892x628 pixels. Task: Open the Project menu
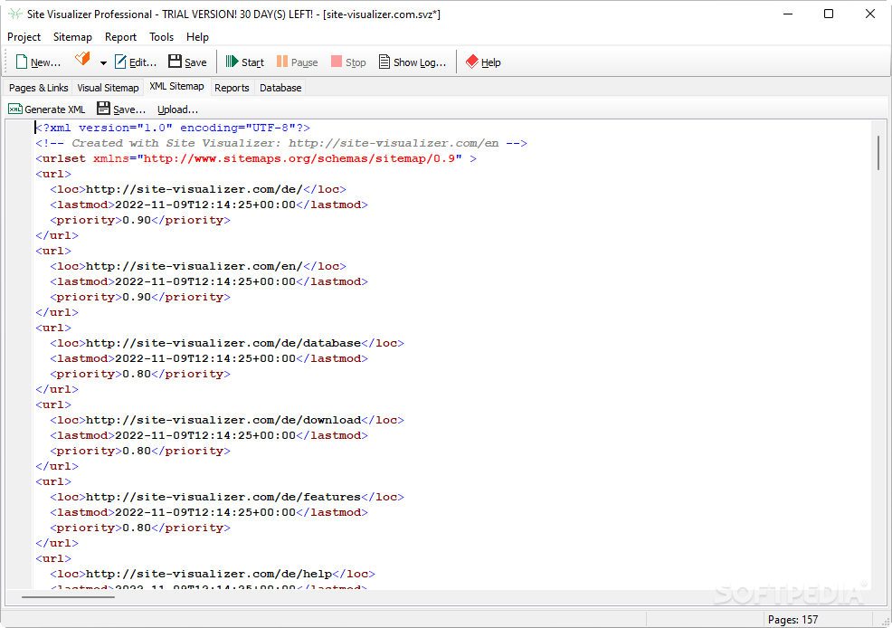coord(24,37)
